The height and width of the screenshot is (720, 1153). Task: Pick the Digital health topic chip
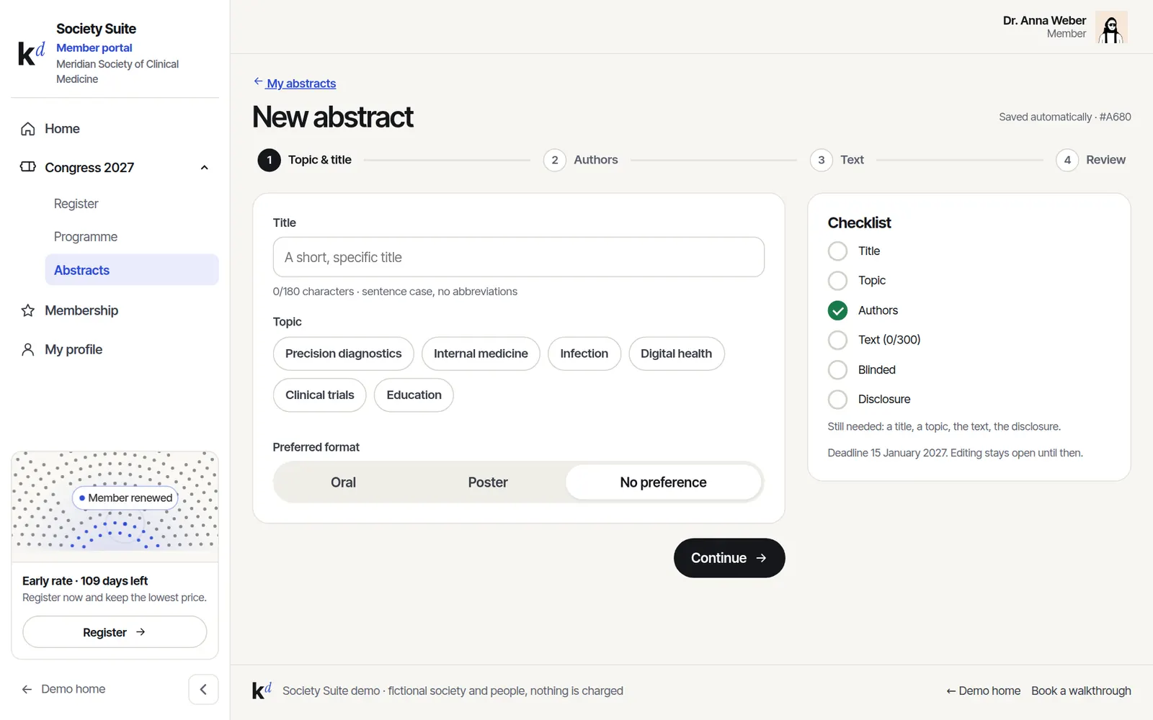click(676, 354)
